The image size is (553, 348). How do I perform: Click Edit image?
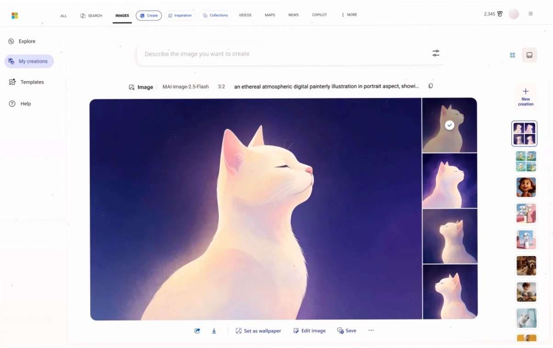(310, 331)
